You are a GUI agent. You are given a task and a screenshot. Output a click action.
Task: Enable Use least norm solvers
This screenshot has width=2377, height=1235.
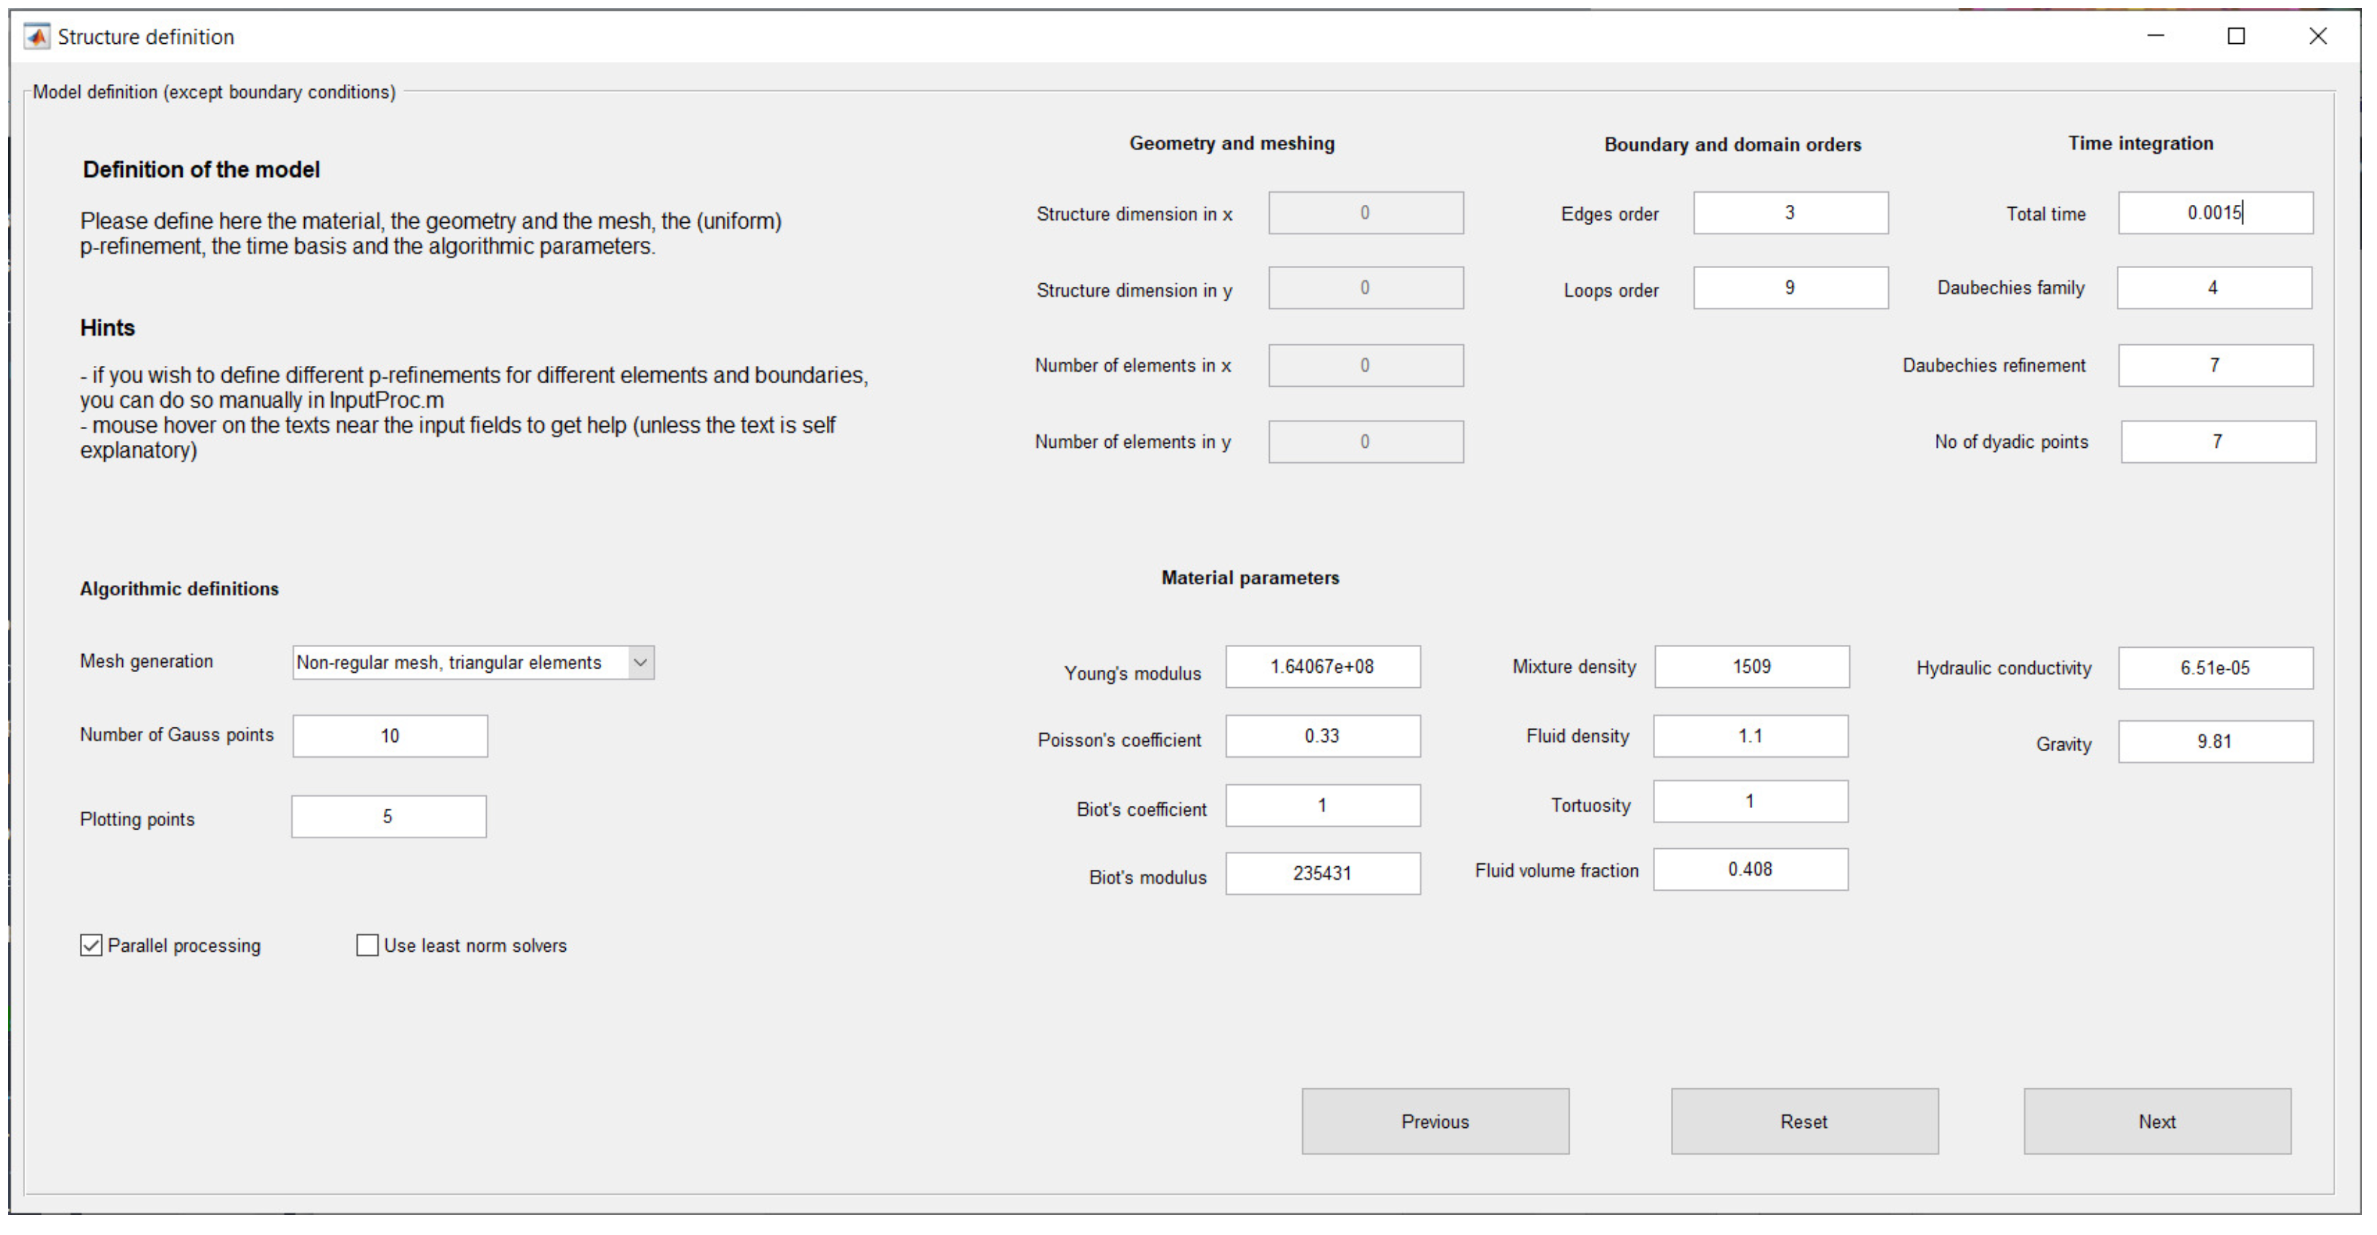pos(367,945)
